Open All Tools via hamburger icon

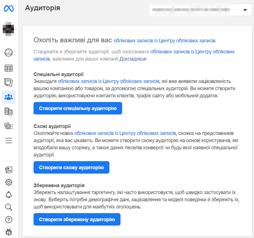pos(9,140)
